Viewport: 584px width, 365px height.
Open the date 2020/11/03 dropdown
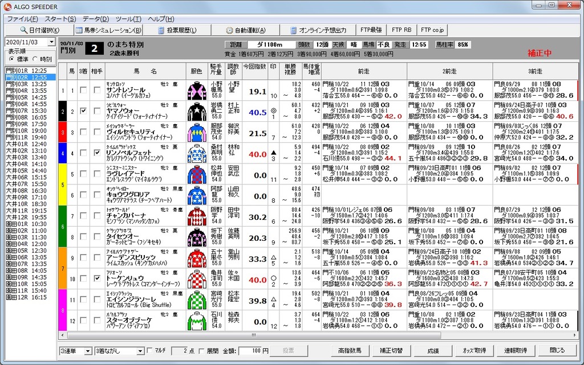pyautogui.click(x=52, y=42)
